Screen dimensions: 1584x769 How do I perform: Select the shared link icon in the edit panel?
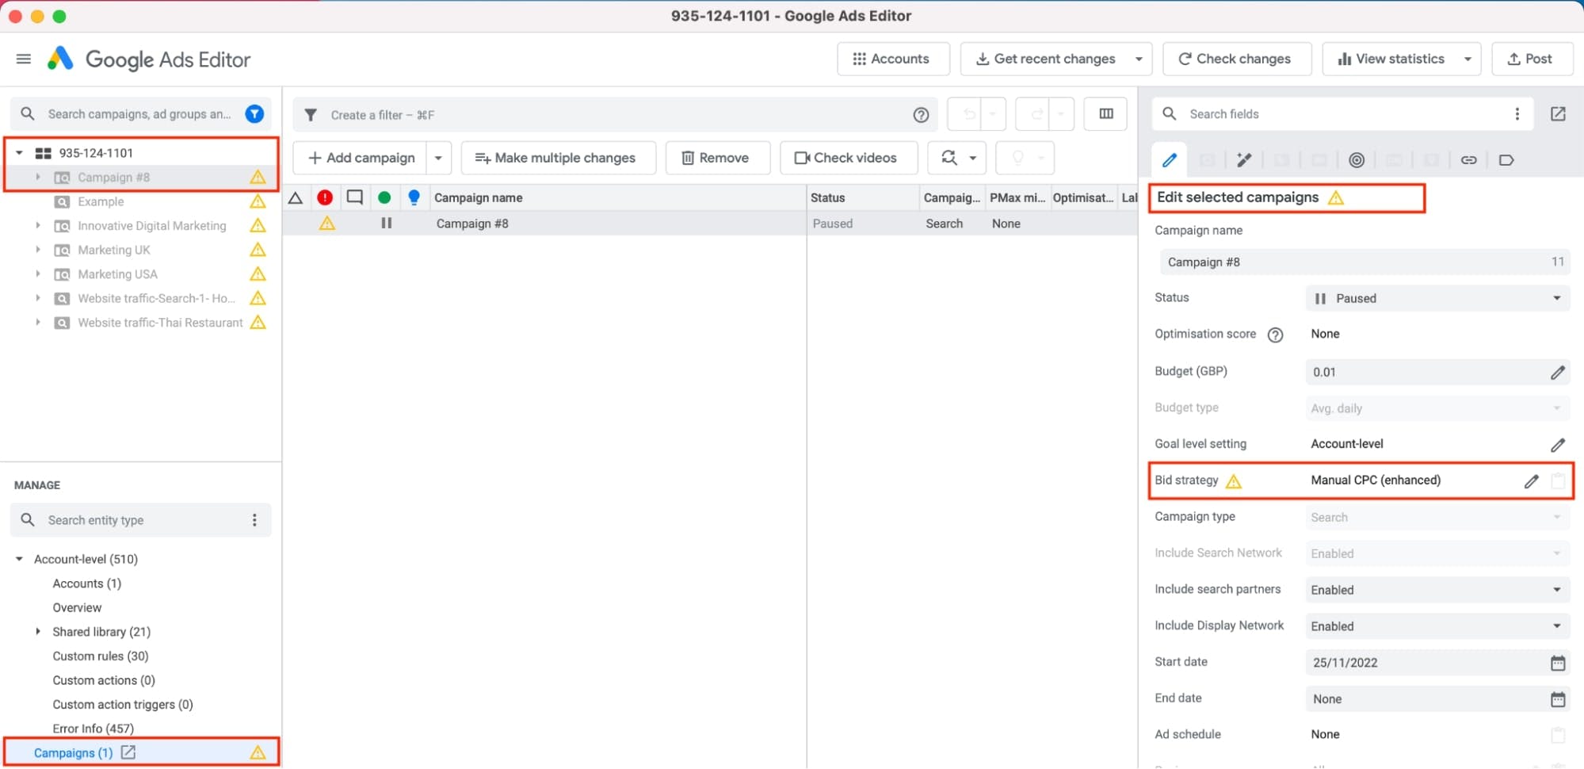[x=1469, y=159]
